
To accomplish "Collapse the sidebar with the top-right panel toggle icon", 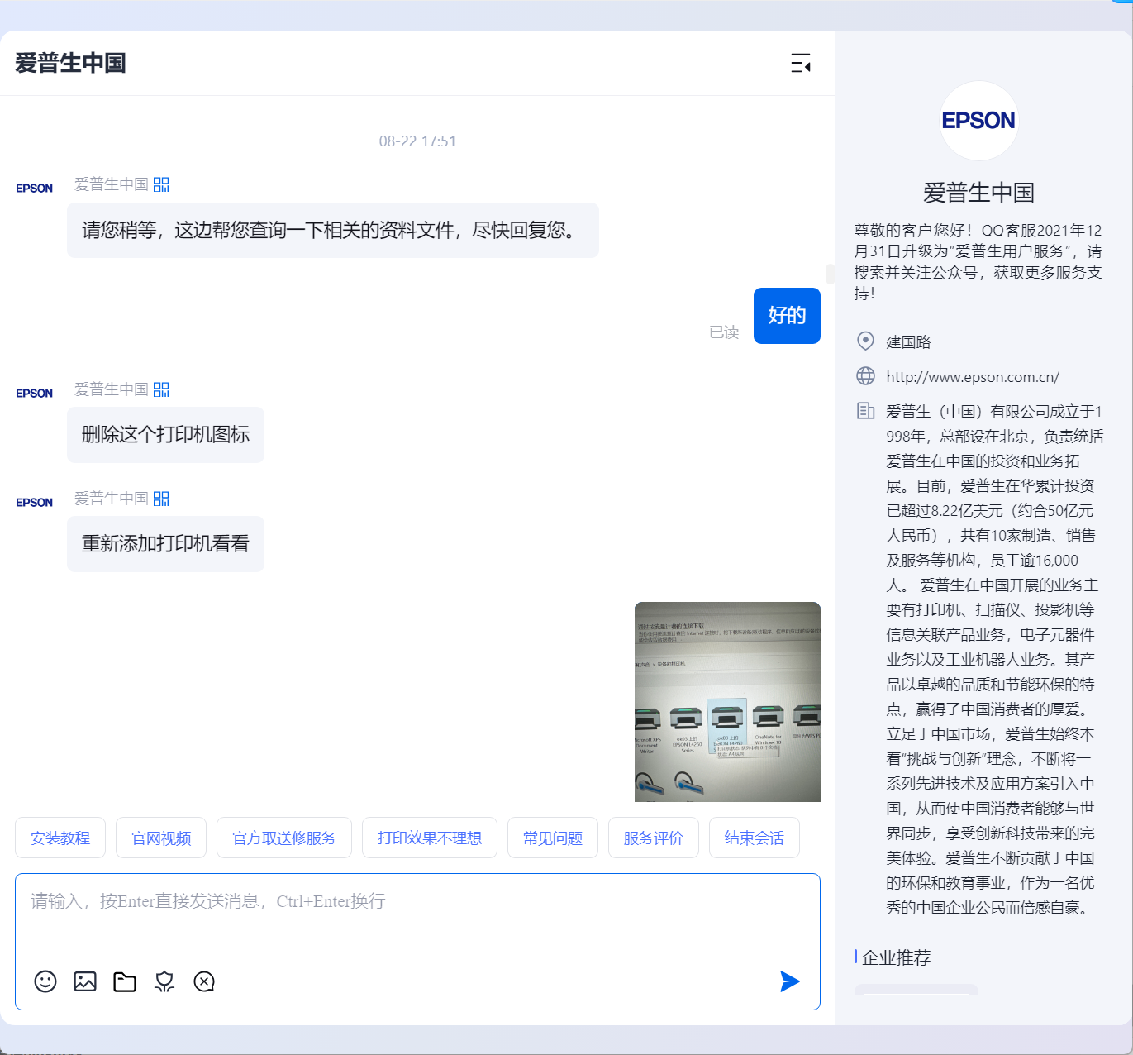I will point(801,63).
